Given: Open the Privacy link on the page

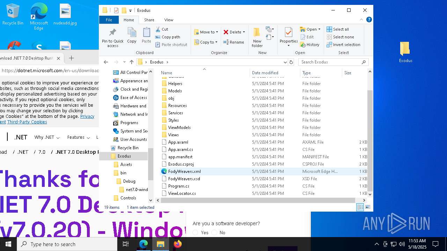Looking at the screenshot, I should click(87, 116).
